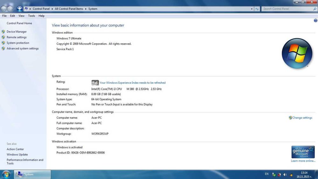Open the blue Help question mark icon
The height and width of the screenshot is (179, 318).
pos(315,20)
